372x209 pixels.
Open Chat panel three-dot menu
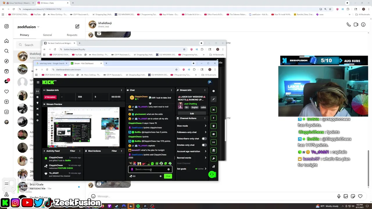[x=171, y=90]
